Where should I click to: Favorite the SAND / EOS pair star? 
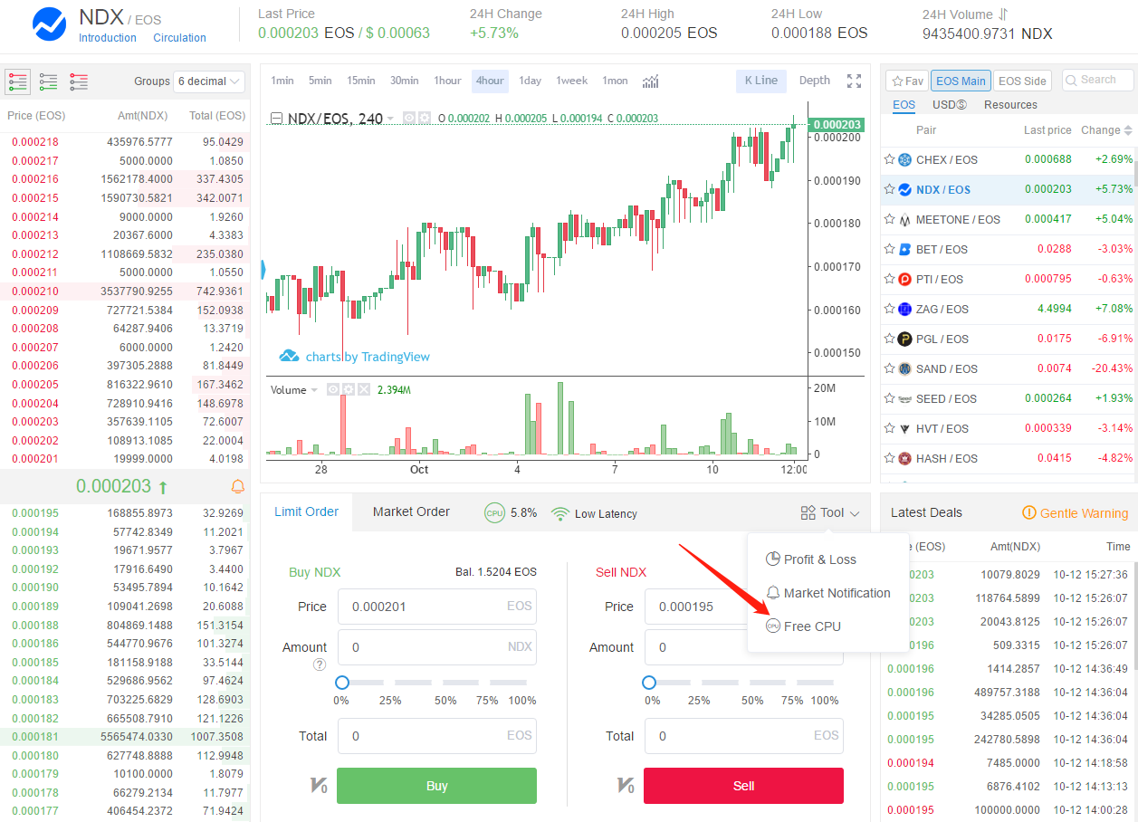[890, 368]
